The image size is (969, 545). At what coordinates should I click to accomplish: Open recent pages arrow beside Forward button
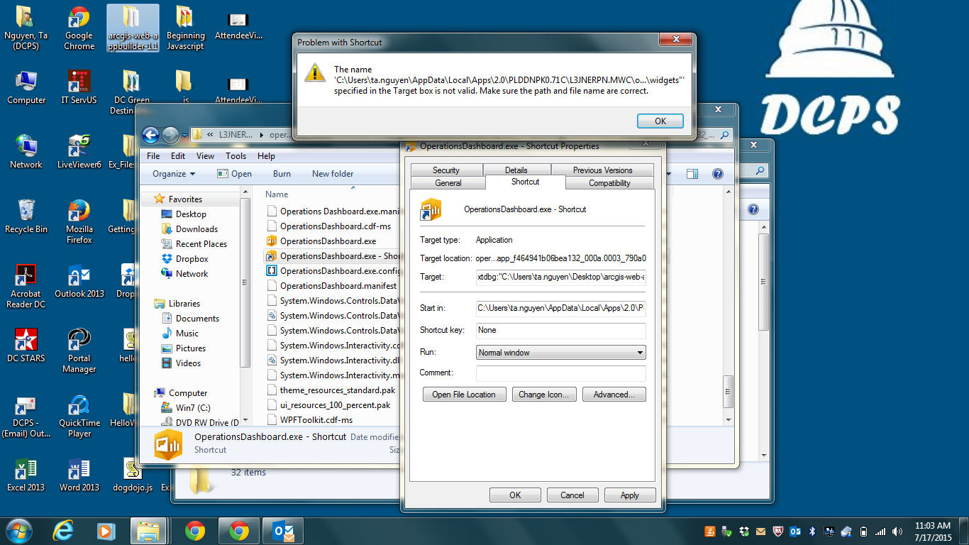pos(186,135)
